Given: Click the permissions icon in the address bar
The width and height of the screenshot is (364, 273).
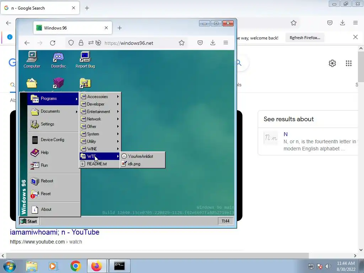Looking at the screenshot, I should (x=91, y=43).
